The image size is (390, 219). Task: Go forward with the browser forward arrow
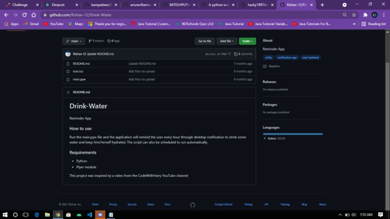click(15, 15)
